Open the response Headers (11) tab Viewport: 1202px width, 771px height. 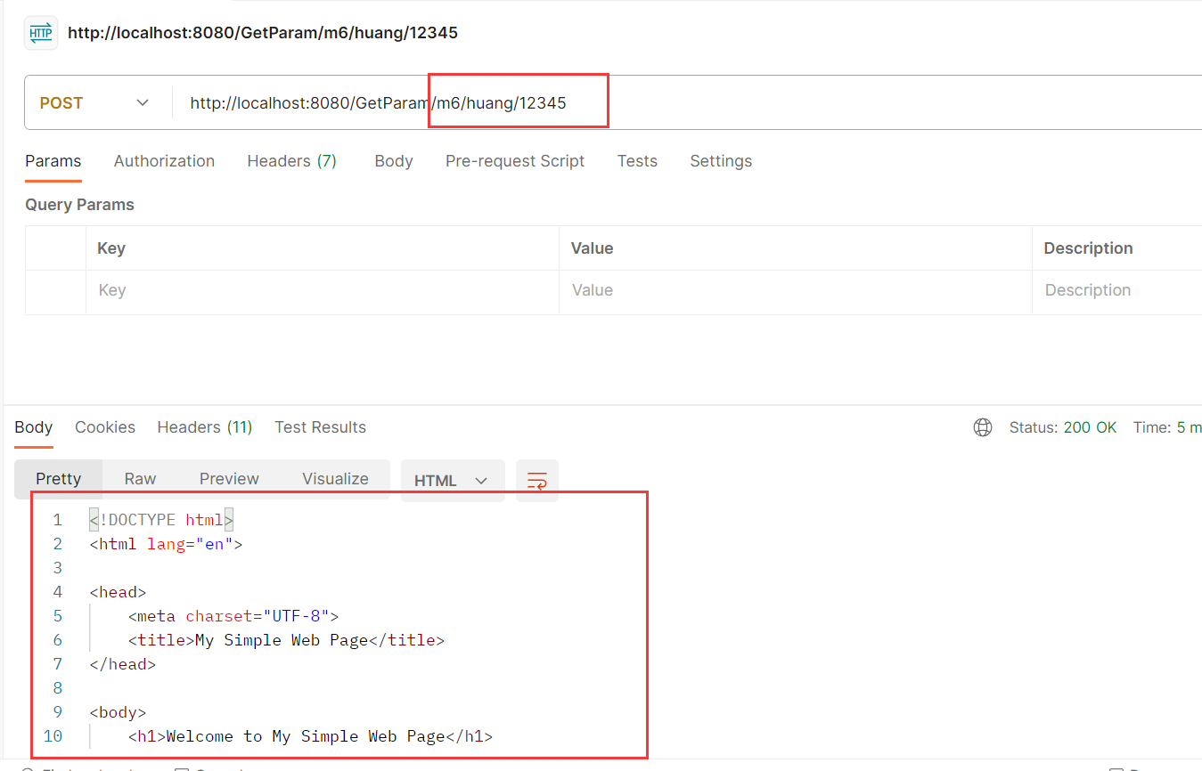(205, 427)
